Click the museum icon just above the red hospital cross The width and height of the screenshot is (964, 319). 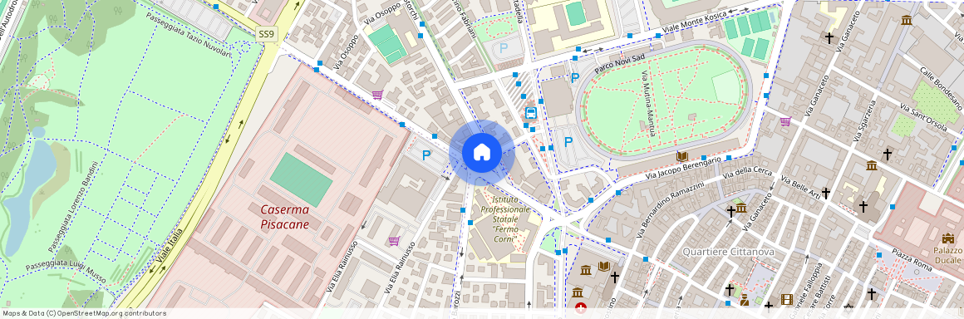point(578,292)
